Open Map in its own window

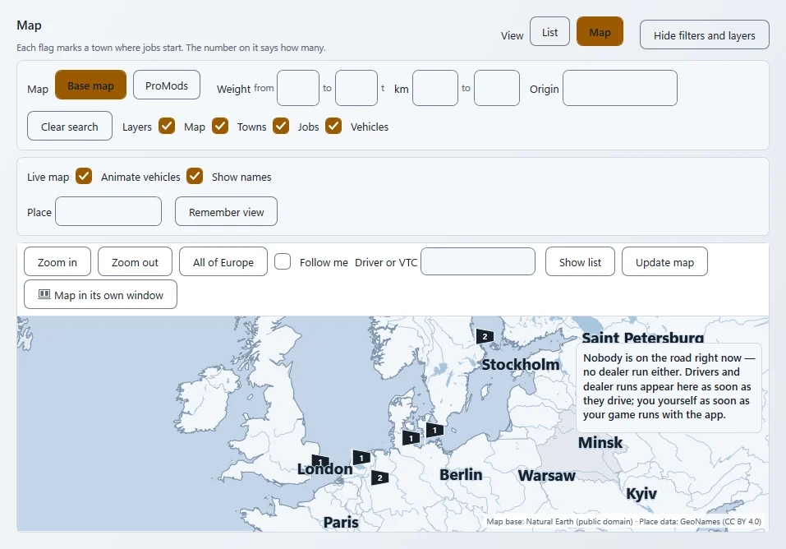point(101,294)
